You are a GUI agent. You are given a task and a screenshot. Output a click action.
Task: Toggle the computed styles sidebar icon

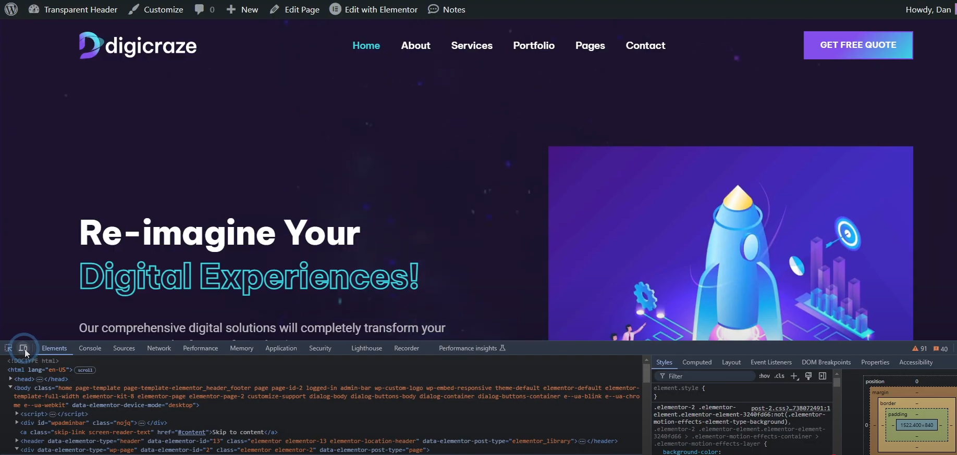823,376
